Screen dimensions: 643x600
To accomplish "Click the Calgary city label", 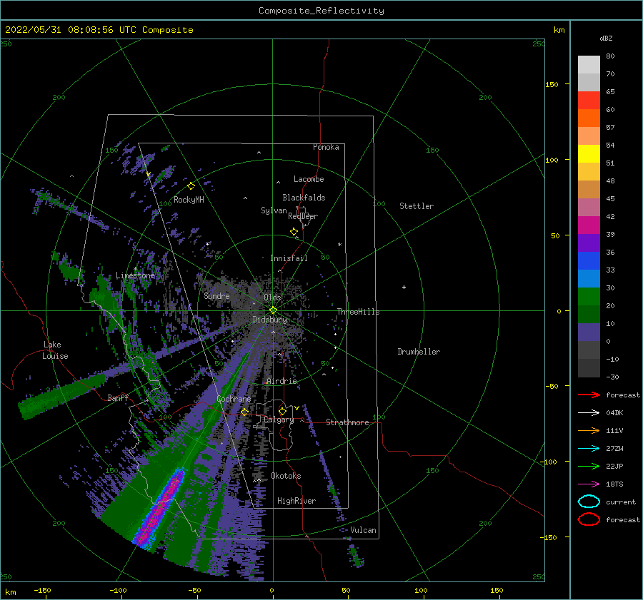I will [x=279, y=420].
